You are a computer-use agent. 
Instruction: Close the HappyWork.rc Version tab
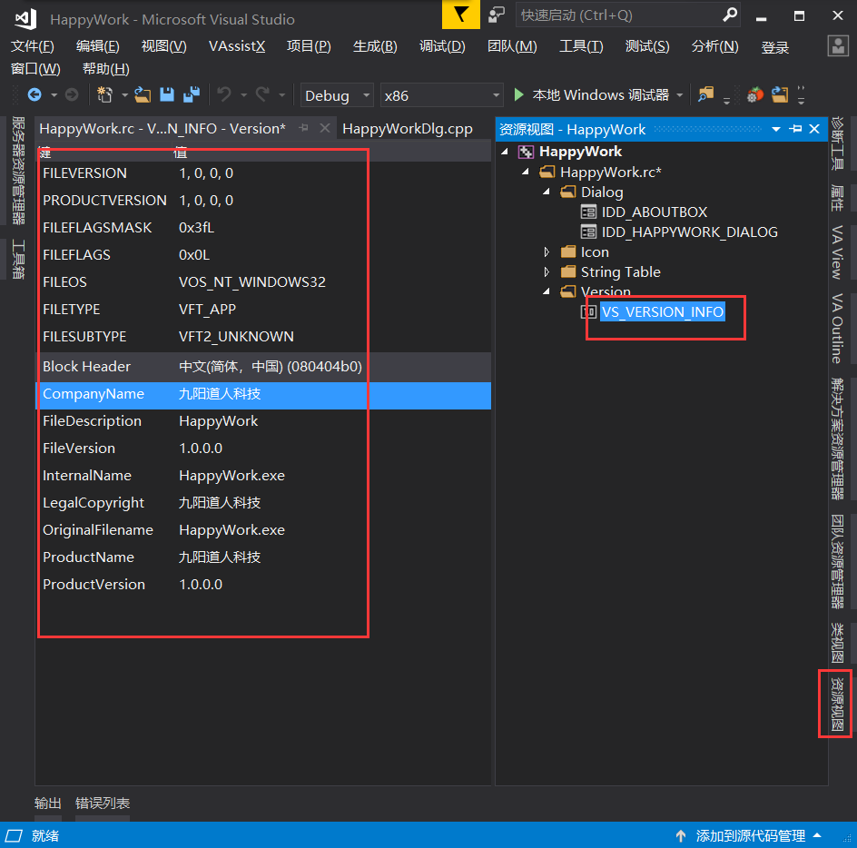[x=325, y=128]
